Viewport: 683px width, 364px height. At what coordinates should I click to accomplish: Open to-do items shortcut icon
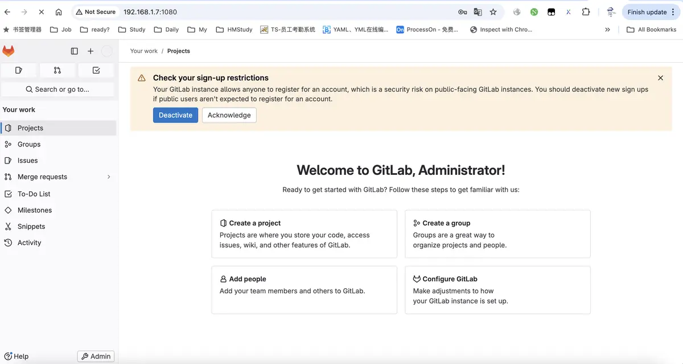(96, 70)
